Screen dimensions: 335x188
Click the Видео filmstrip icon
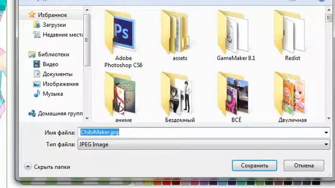pyautogui.click(x=37, y=64)
